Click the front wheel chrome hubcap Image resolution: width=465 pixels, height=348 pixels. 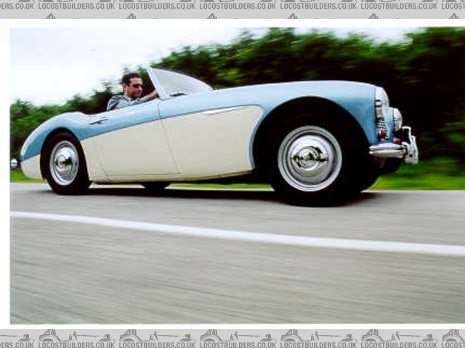coord(309,157)
